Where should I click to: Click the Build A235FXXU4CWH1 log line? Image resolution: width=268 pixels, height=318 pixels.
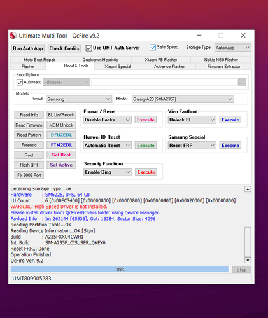pos(47,237)
